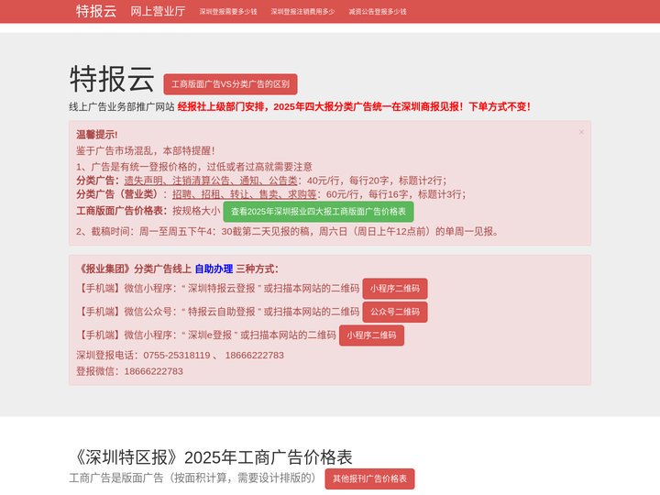
Task: Click the red 2025年四大报分类广告 notice text
Action: [x=354, y=107]
